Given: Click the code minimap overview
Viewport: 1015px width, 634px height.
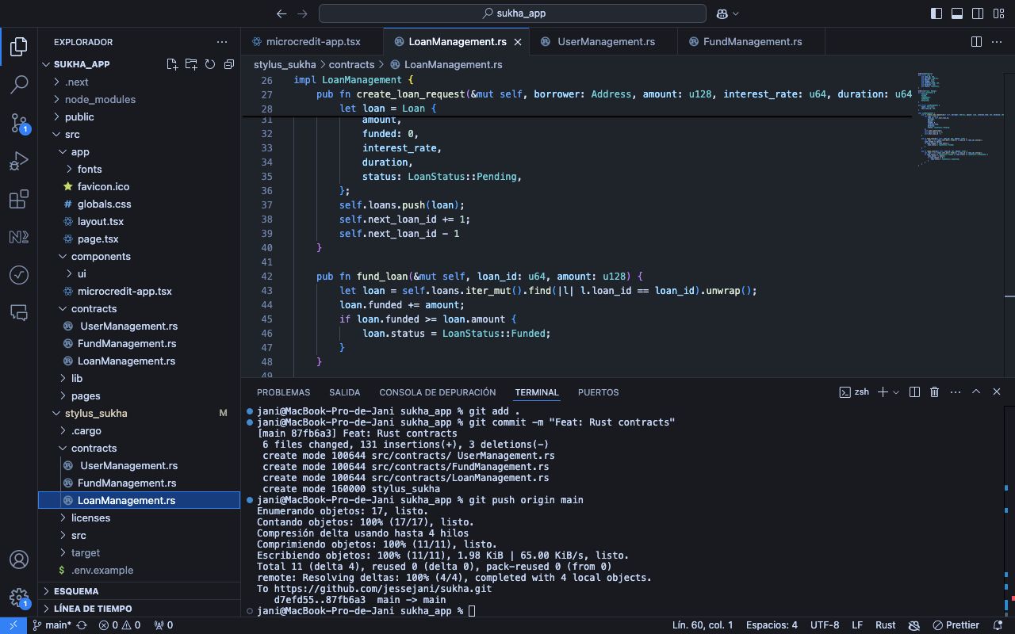Looking at the screenshot, I should (x=959, y=119).
